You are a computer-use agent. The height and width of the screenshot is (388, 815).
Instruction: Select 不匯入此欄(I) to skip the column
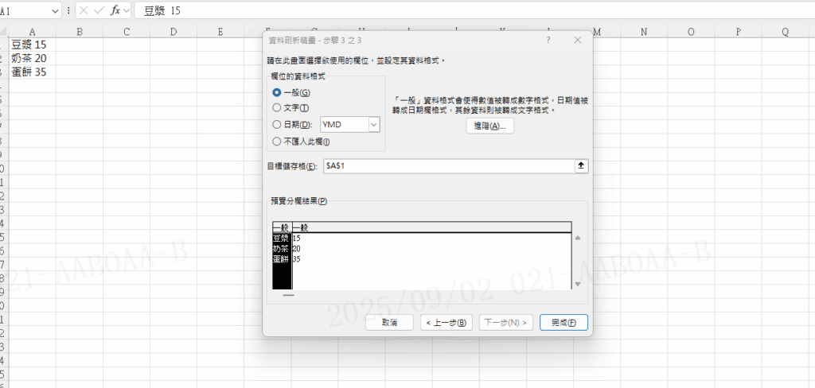coord(277,142)
